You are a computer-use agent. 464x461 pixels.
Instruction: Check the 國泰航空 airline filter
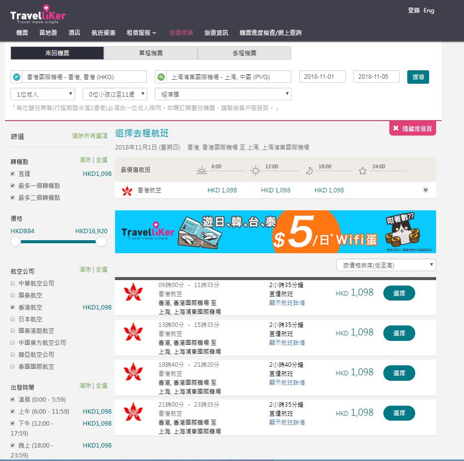[12, 295]
